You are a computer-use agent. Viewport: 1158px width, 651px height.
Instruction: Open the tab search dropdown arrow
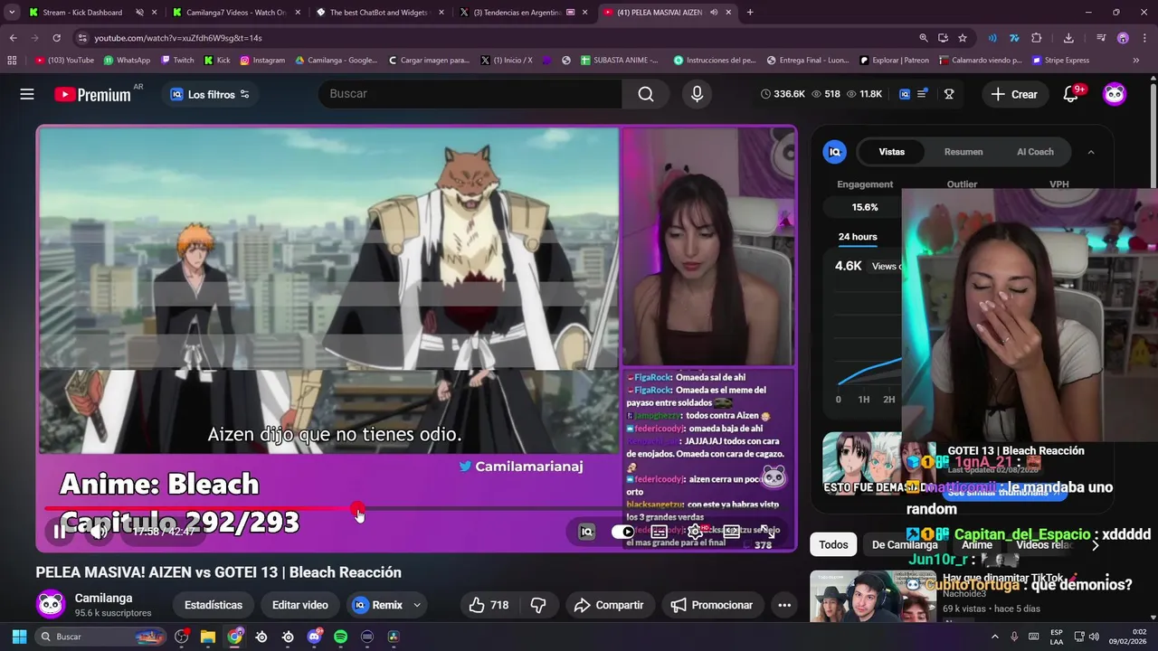11,13
